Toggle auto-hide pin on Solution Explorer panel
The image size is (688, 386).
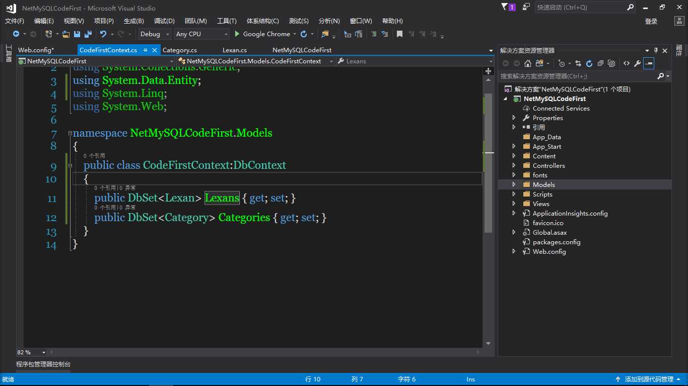point(656,50)
